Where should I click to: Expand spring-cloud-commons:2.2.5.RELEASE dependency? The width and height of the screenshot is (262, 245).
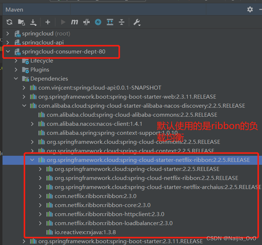pyautogui.click(x=32, y=142)
